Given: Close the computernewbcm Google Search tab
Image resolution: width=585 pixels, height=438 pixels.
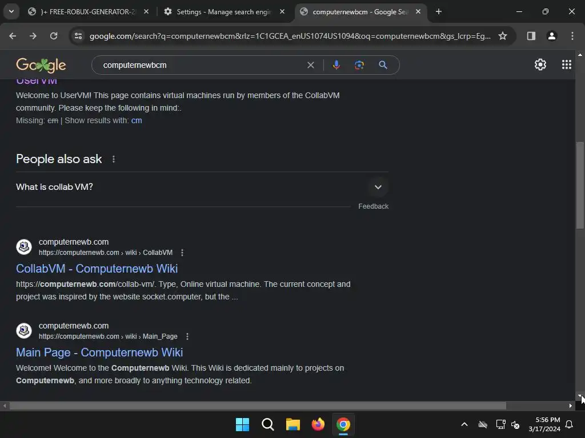Looking at the screenshot, I should point(418,11).
